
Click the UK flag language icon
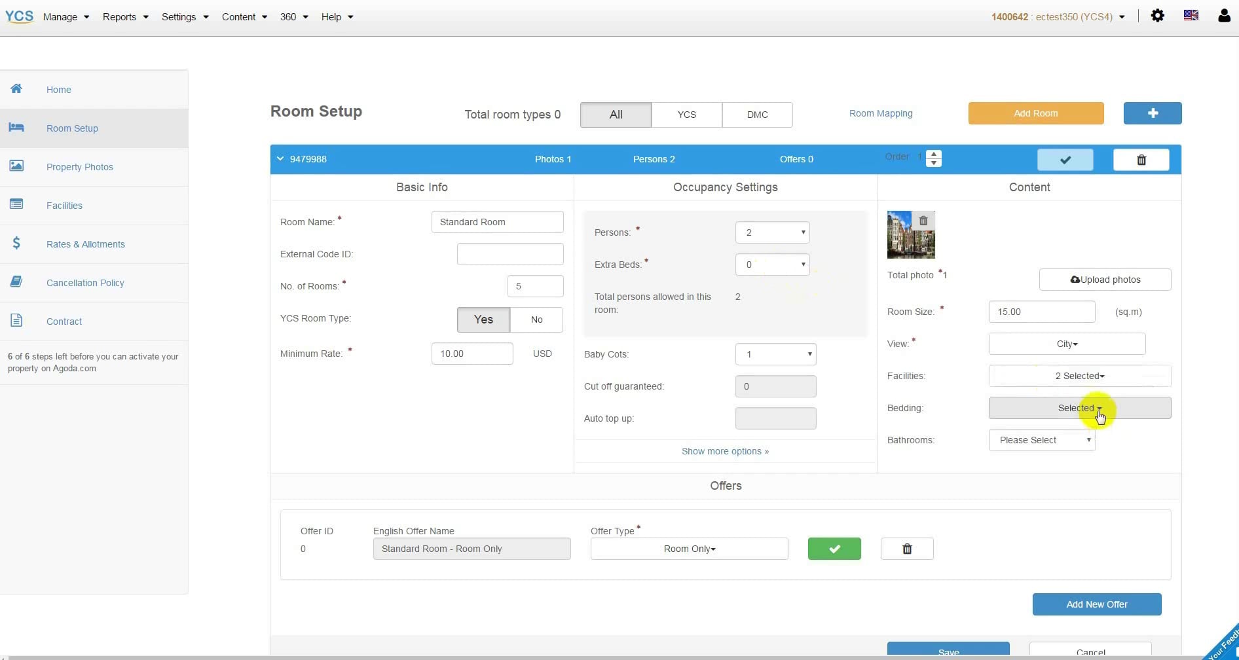pyautogui.click(x=1191, y=15)
